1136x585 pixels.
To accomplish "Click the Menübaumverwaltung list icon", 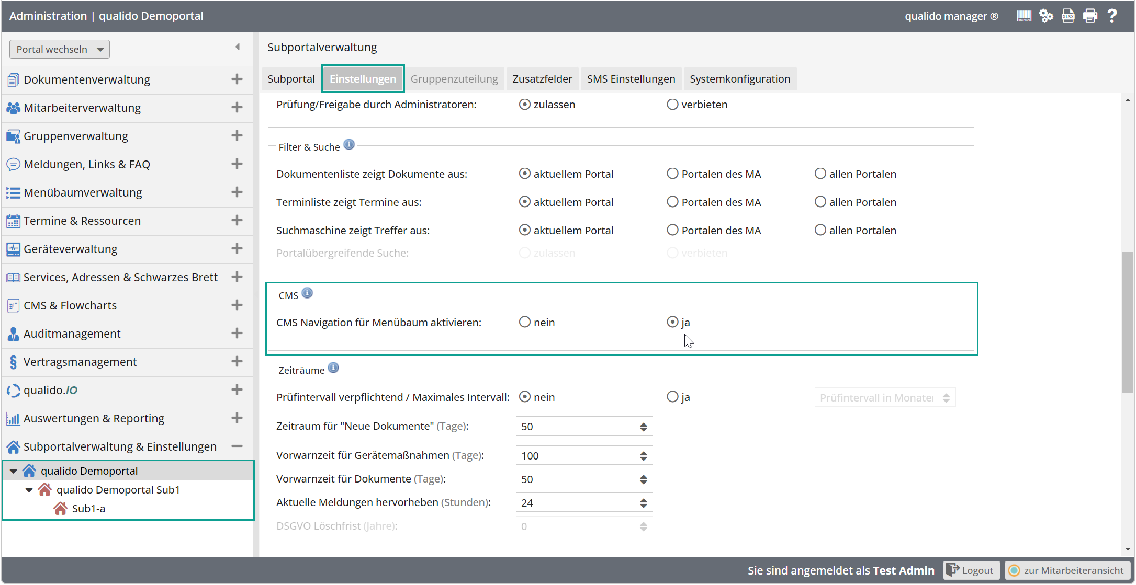I will (x=13, y=193).
